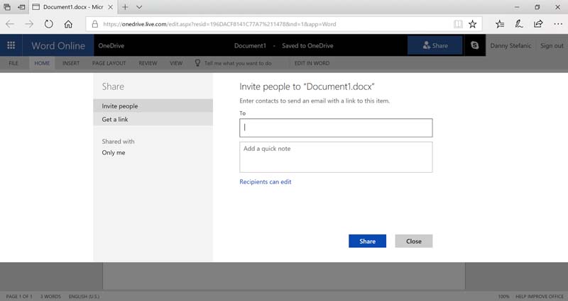568x301 pixels.
Task: Open the FILE ribbon tab
Action: pyautogui.click(x=13, y=63)
